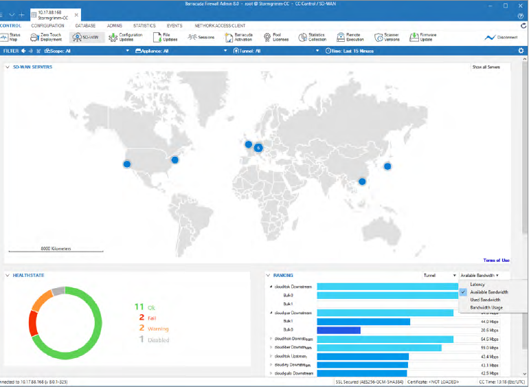This screenshot has height=387, width=529.
Task: Switch to the DATABASE tab
Action: [85, 25]
